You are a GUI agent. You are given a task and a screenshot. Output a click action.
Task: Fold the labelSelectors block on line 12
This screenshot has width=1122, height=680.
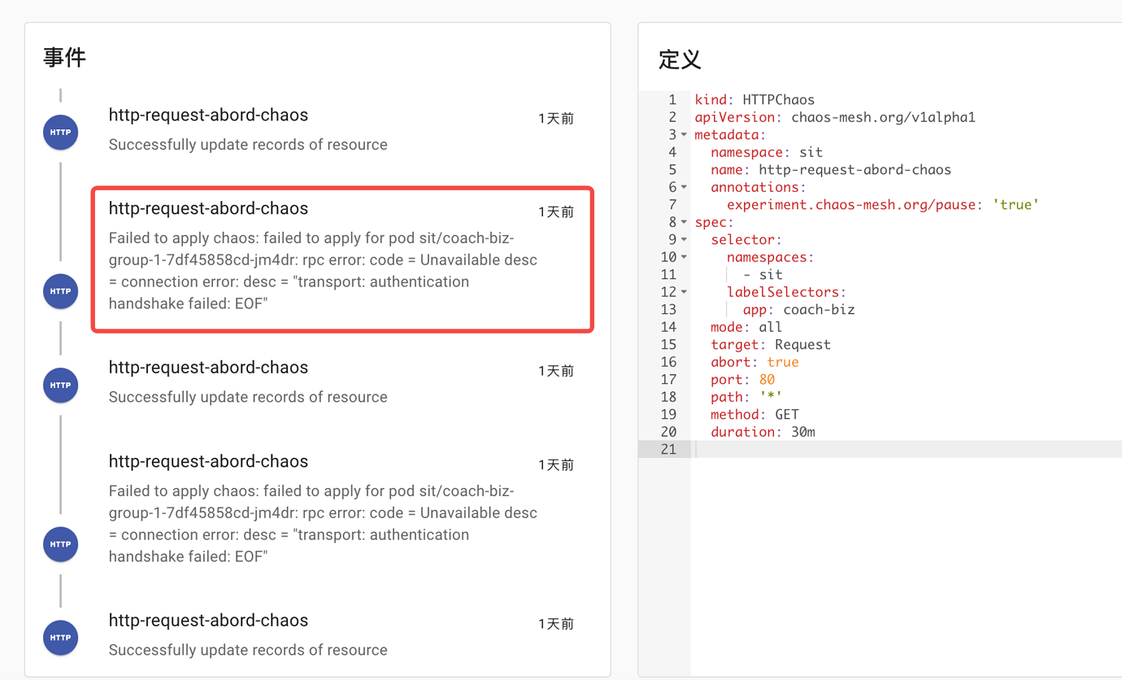684,292
